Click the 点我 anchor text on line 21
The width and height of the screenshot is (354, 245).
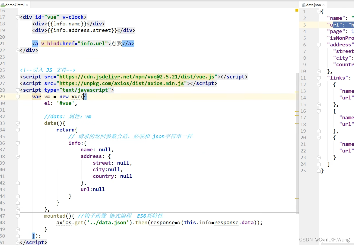pos(117,44)
